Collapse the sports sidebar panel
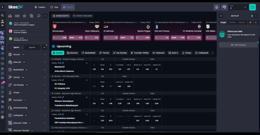Viewport: 260px width, 135px height. pyautogui.click(x=45, y=16)
